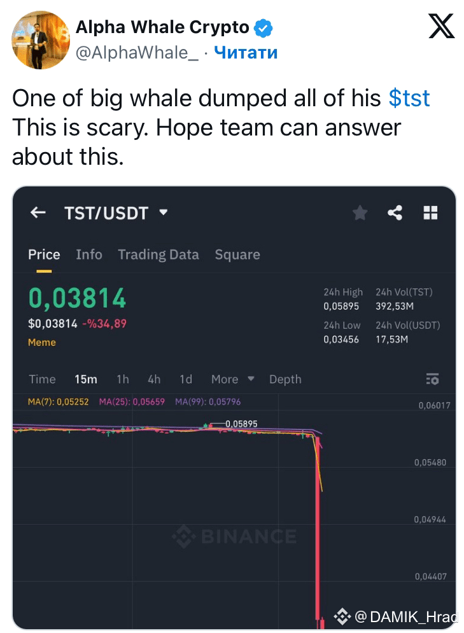The height and width of the screenshot is (633, 464).
Task: Open the $tst cashtag link
Action: coord(409,98)
